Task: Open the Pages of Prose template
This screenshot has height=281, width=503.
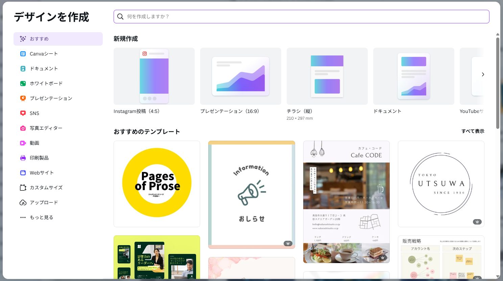Action: [157, 184]
